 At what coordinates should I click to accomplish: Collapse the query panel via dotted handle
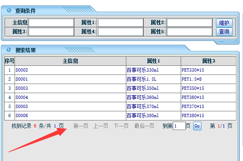coord(222,42)
